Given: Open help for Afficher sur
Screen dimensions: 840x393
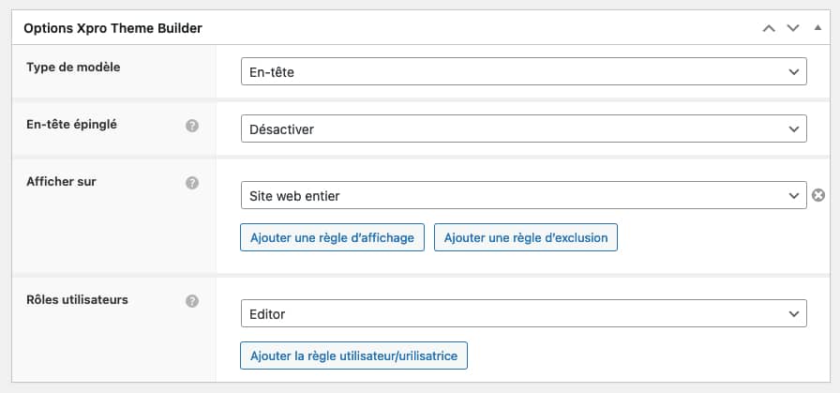Looking at the screenshot, I should point(192,183).
